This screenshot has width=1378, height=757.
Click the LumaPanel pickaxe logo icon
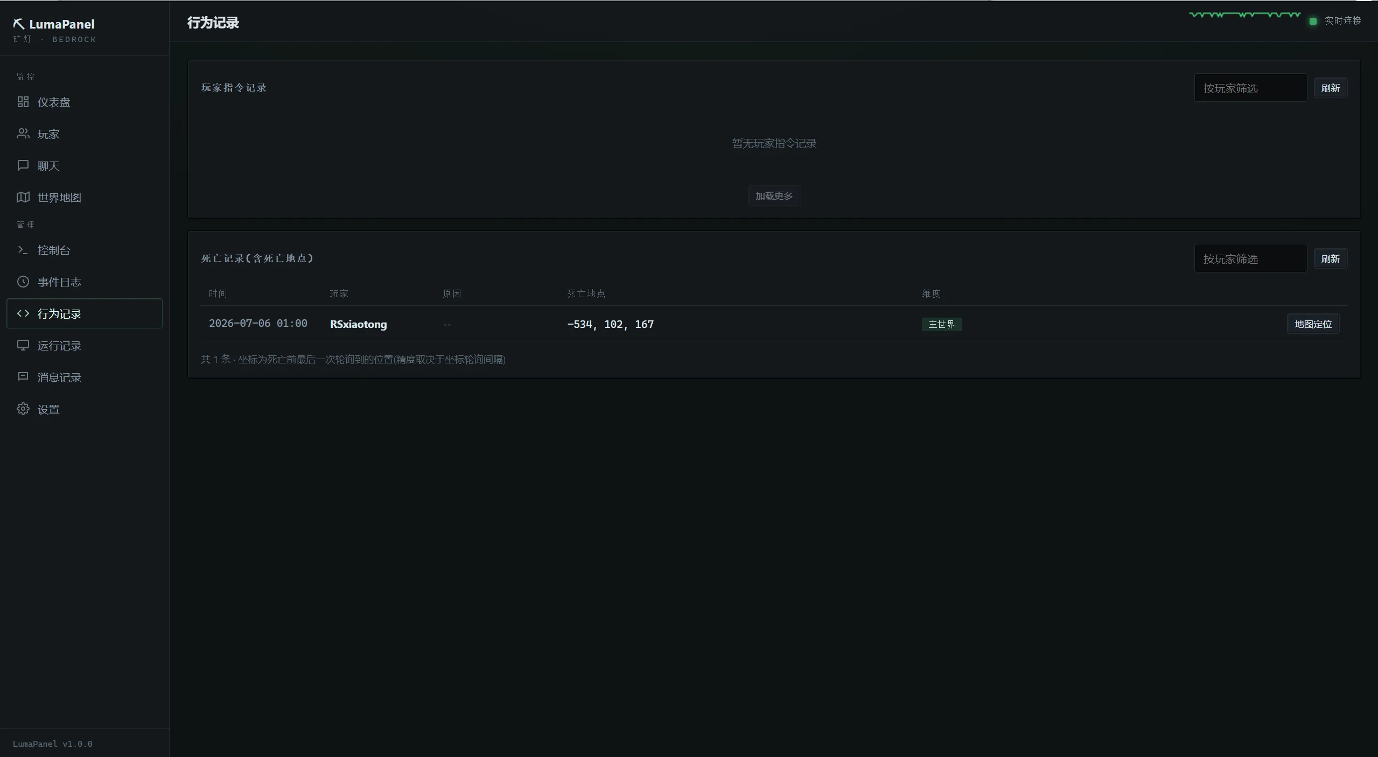(19, 24)
